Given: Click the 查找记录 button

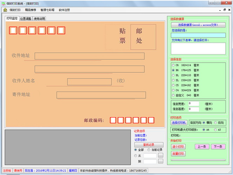Looking at the screenshot, I should pos(149,145).
